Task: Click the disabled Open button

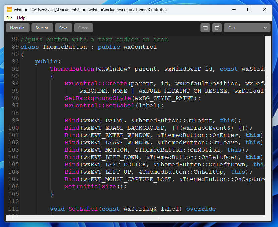Action: [83, 28]
